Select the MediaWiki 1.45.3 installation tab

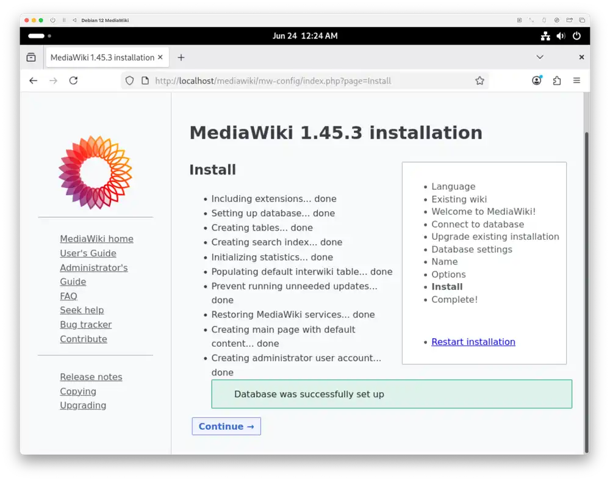107,57
